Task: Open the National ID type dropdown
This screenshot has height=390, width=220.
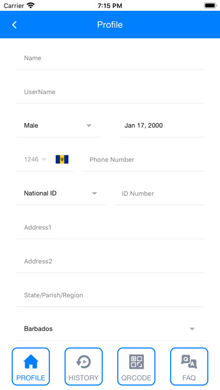Action: [61, 193]
